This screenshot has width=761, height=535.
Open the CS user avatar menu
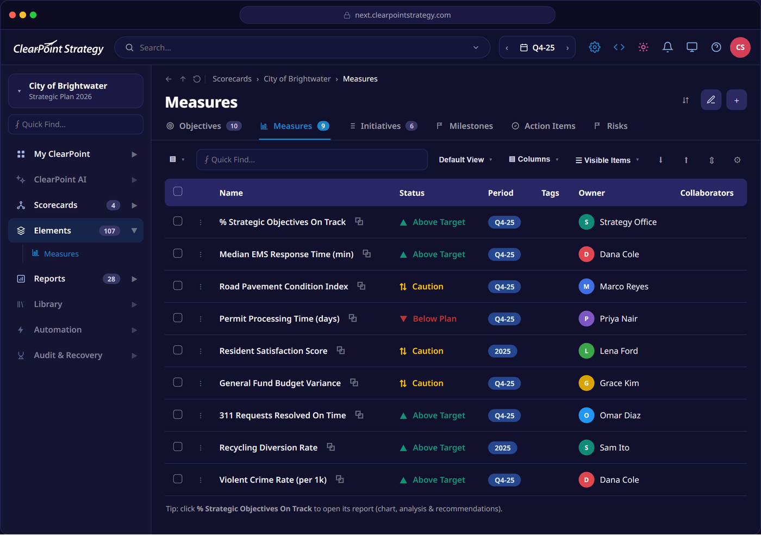(740, 47)
